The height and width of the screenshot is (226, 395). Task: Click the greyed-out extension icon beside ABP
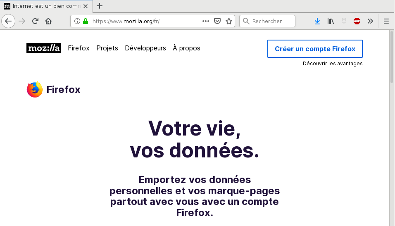pos(344,21)
